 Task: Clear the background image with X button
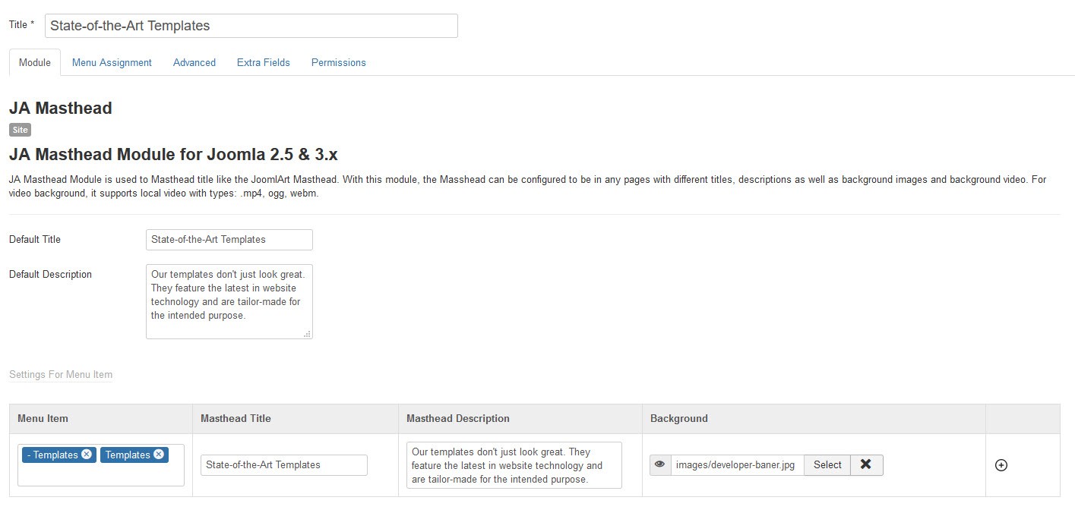coord(866,465)
